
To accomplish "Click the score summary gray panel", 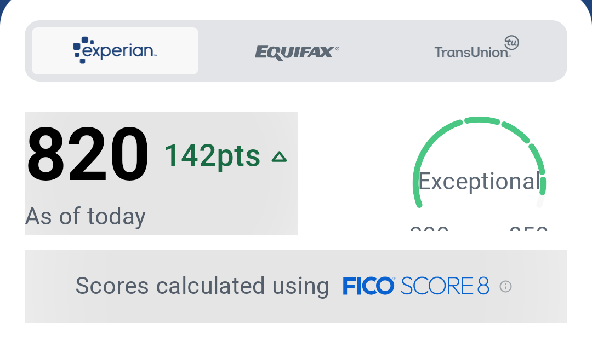I will click(x=161, y=173).
